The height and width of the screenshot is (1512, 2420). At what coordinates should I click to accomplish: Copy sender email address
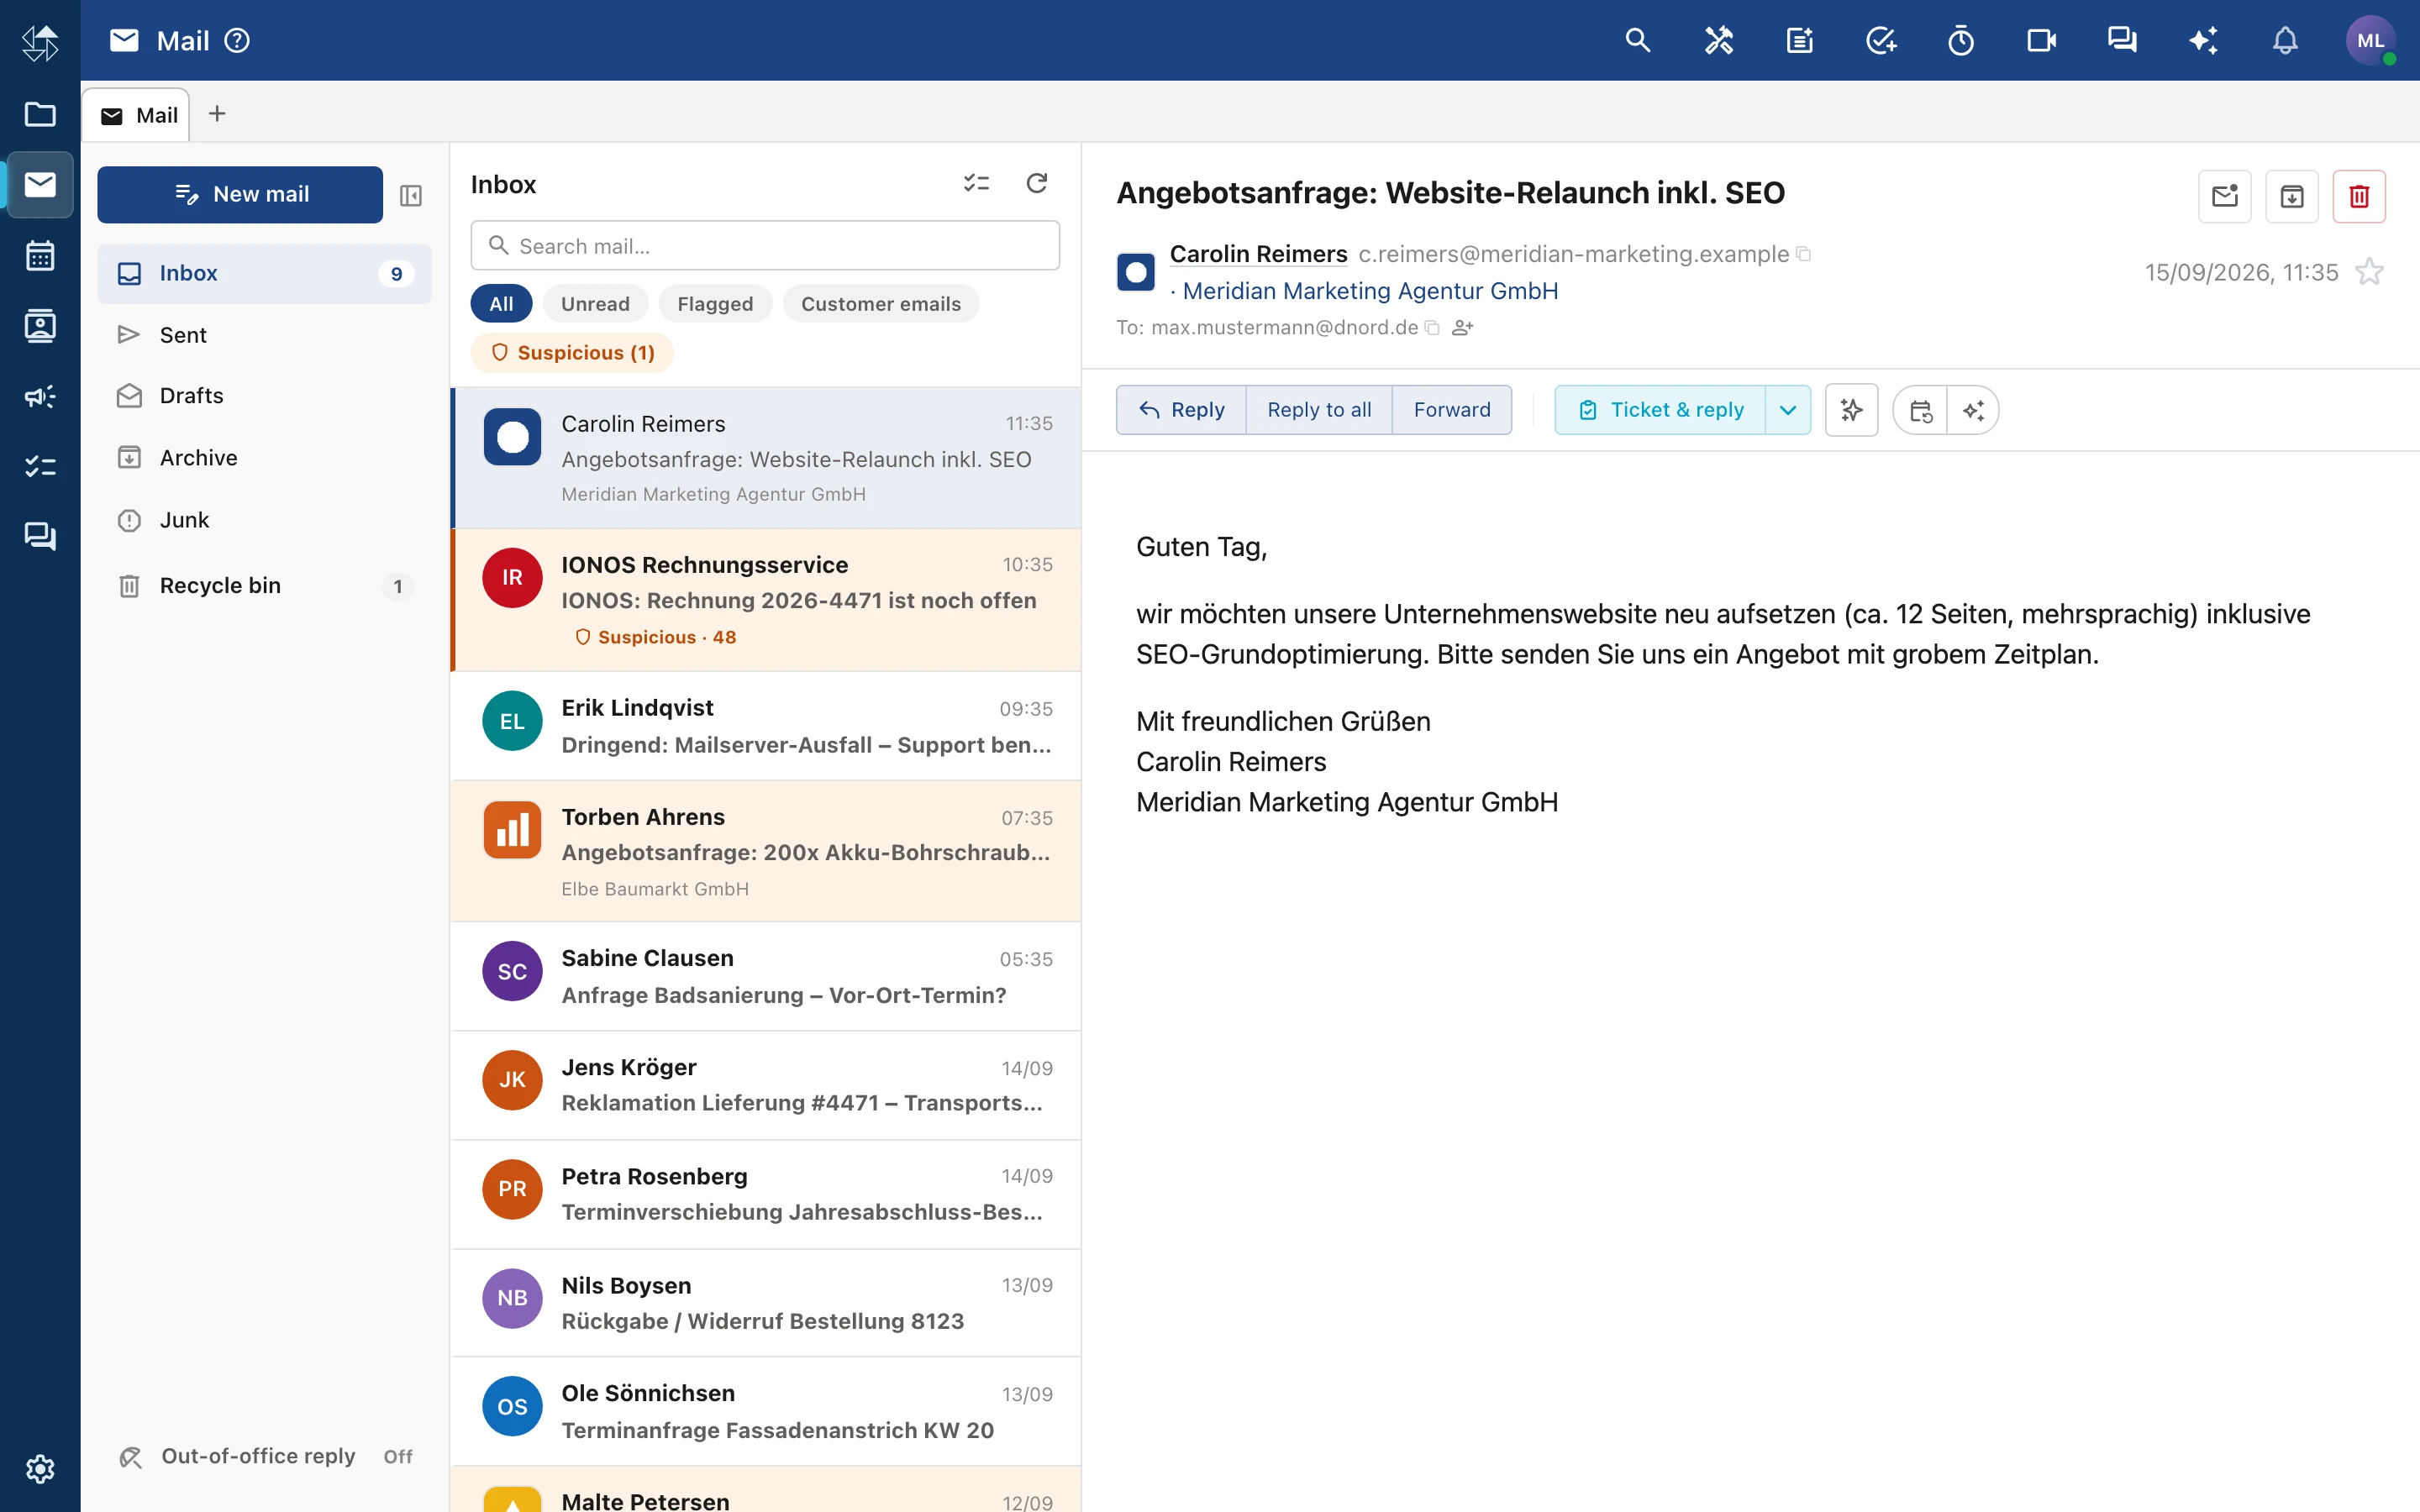(1803, 254)
